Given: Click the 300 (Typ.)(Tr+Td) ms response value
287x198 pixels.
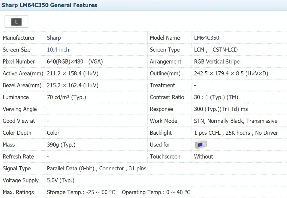Looking at the screenshot, I should [221, 109].
